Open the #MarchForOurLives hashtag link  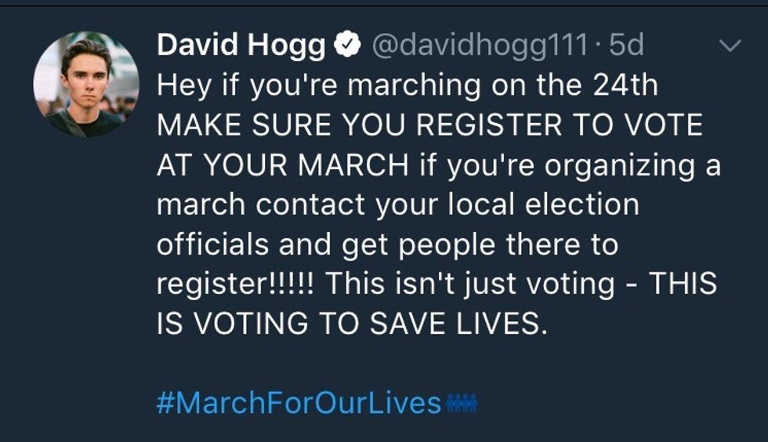click(x=299, y=404)
